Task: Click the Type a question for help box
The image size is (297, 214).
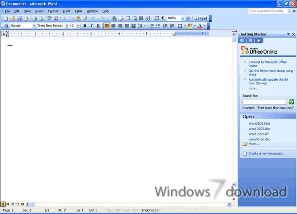Action: (268, 11)
